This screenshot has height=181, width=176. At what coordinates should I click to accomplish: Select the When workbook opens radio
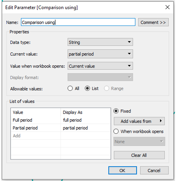(139, 131)
